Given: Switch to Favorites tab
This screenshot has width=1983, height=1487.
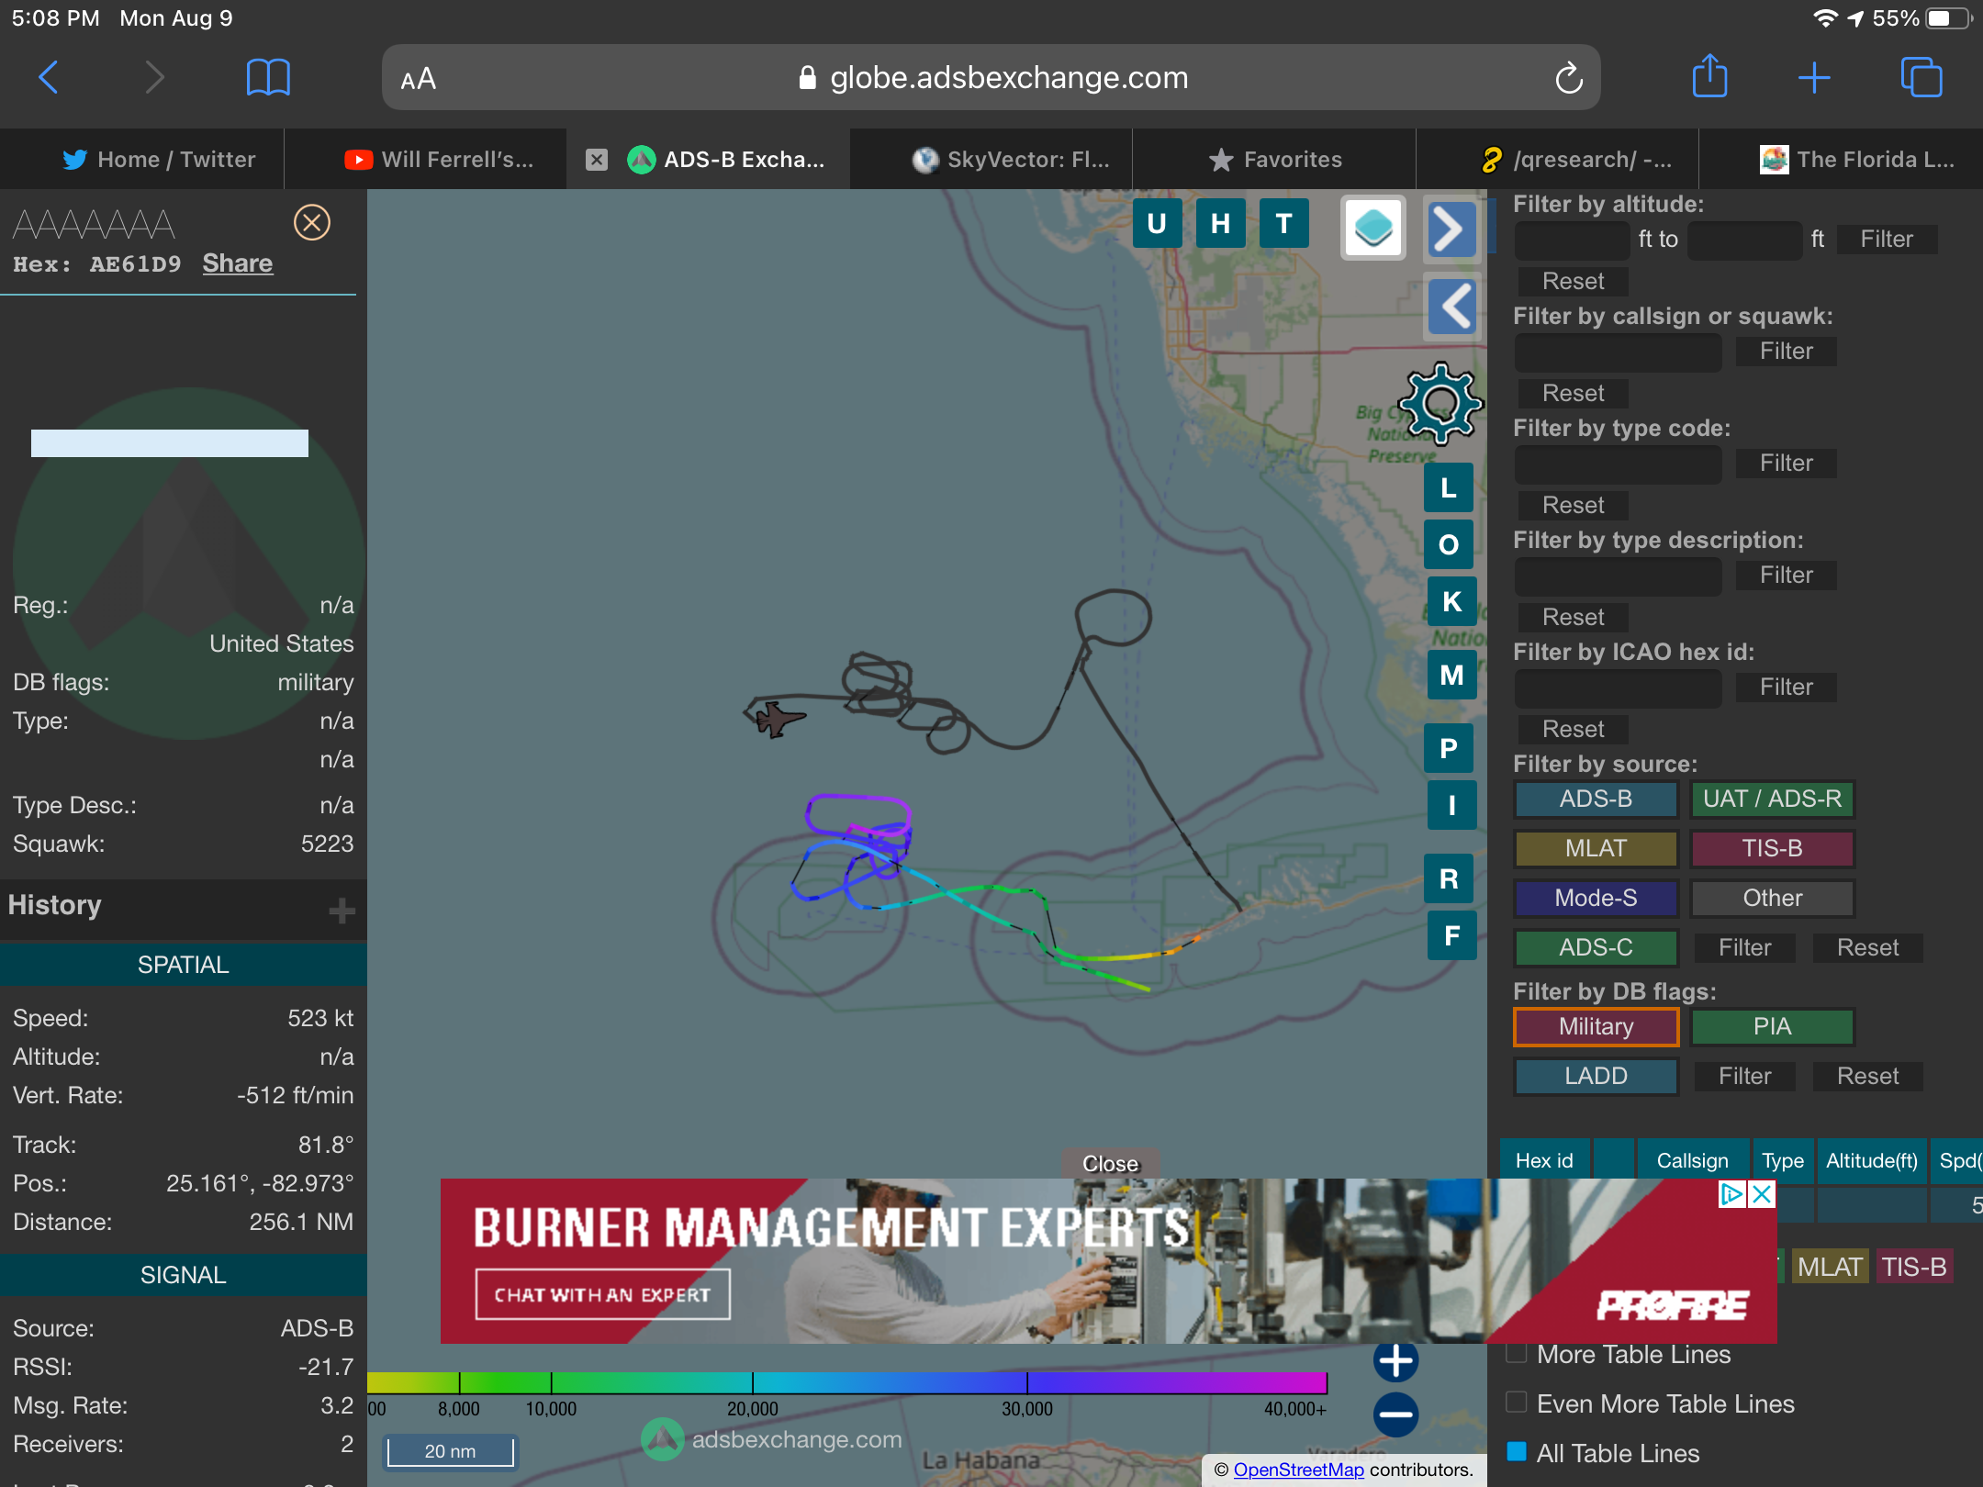Looking at the screenshot, I should (x=1275, y=160).
